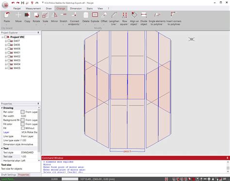Toggle the Project VRC checkbox

(5, 37)
